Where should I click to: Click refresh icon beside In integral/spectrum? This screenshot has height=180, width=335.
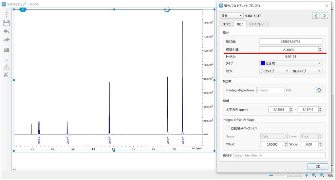tap(319, 90)
